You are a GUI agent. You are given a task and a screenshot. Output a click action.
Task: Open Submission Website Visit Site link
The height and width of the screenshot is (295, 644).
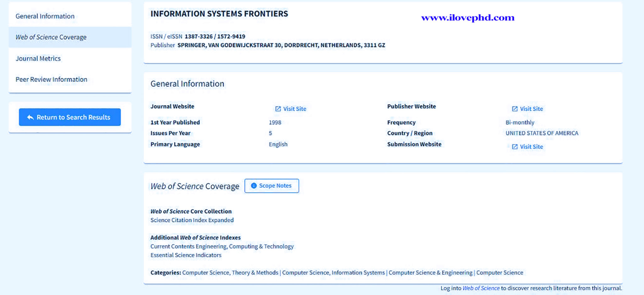[527, 147]
